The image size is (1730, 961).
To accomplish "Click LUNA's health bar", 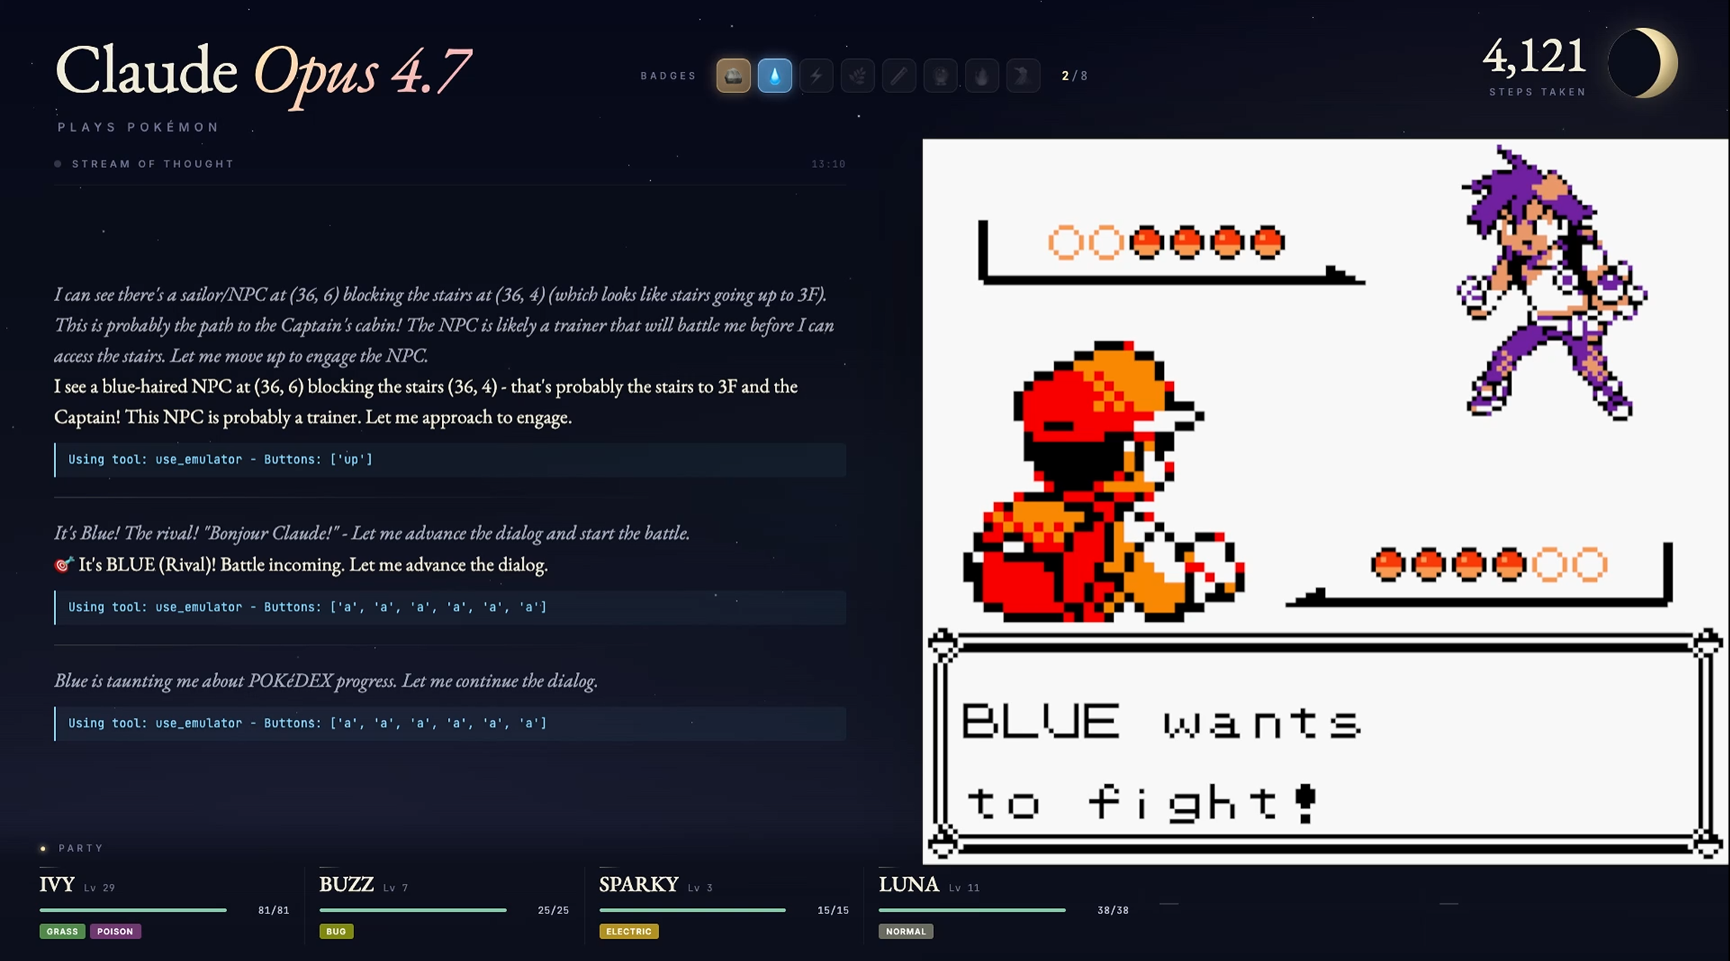I will coord(972,910).
